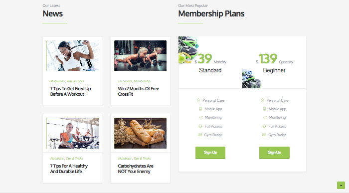
Task: Click Full Access icon in Beginner plan
Action: (264, 126)
